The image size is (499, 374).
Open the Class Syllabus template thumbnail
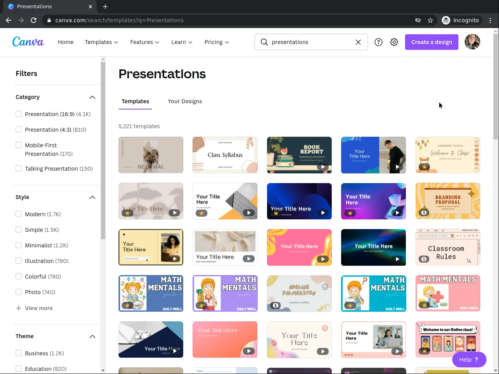(x=225, y=155)
